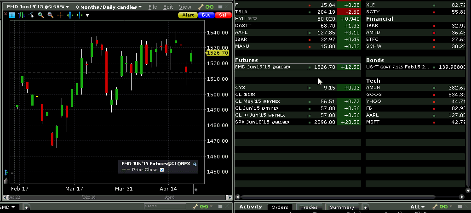The height and width of the screenshot is (213, 471).
Task: Open the View menu in the chart window
Action: (185, 7)
